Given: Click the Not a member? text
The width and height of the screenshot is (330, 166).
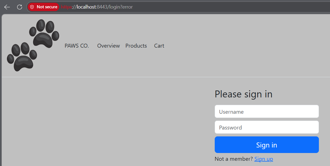Looking at the screenshot, I should pyautogui.click(x=234, y=159).
